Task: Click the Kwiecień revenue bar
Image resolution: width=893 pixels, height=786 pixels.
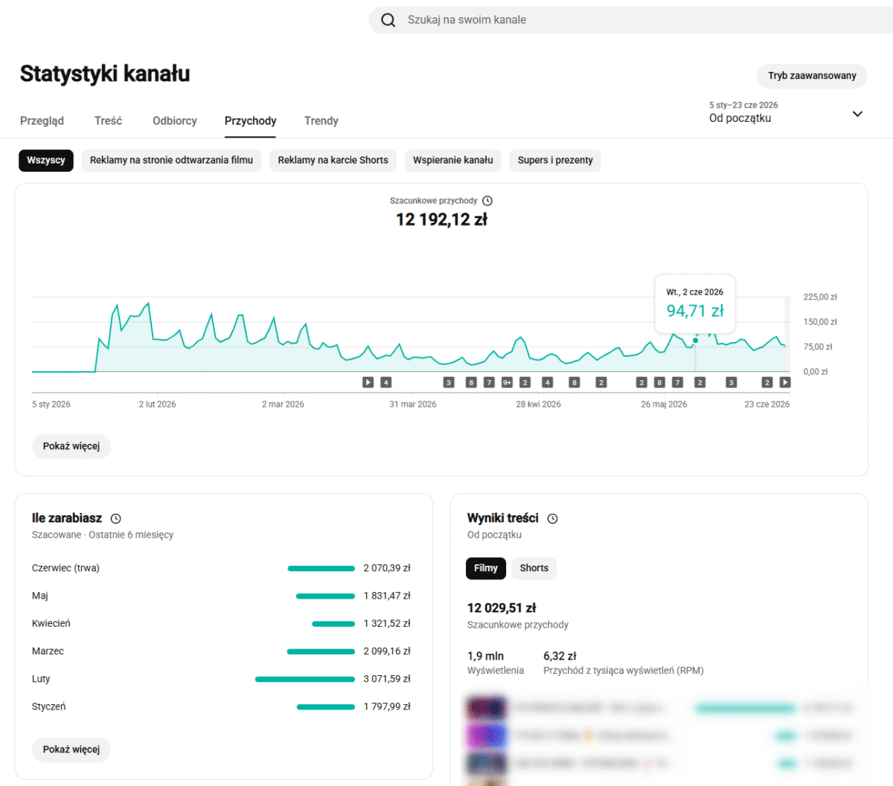Action: tap(333, 624)
